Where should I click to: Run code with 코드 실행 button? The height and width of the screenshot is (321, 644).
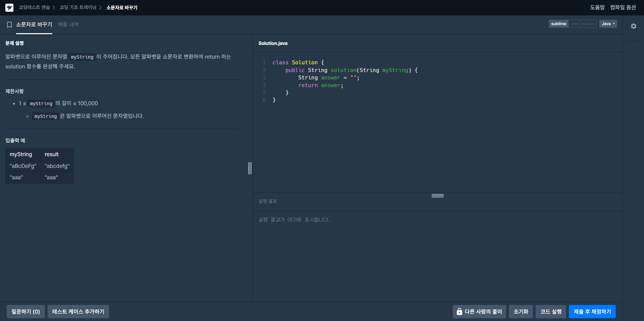(551, 312)
